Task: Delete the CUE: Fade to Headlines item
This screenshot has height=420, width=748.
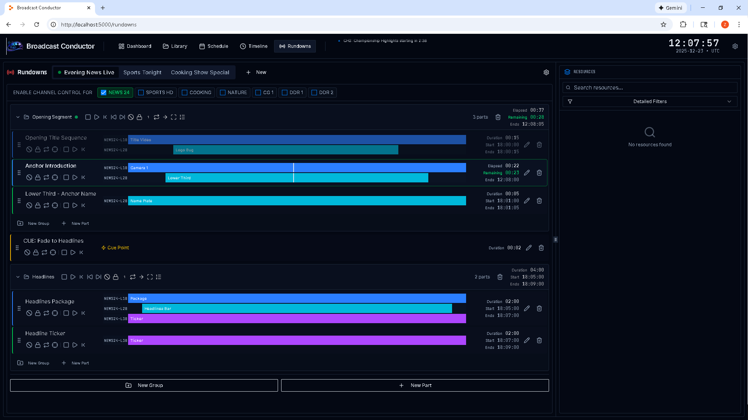Action: pyautogui.click(x=541, y=248)
